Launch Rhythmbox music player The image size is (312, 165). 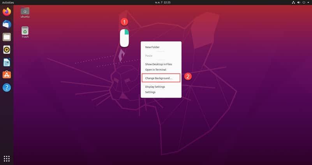pos(7,50)
